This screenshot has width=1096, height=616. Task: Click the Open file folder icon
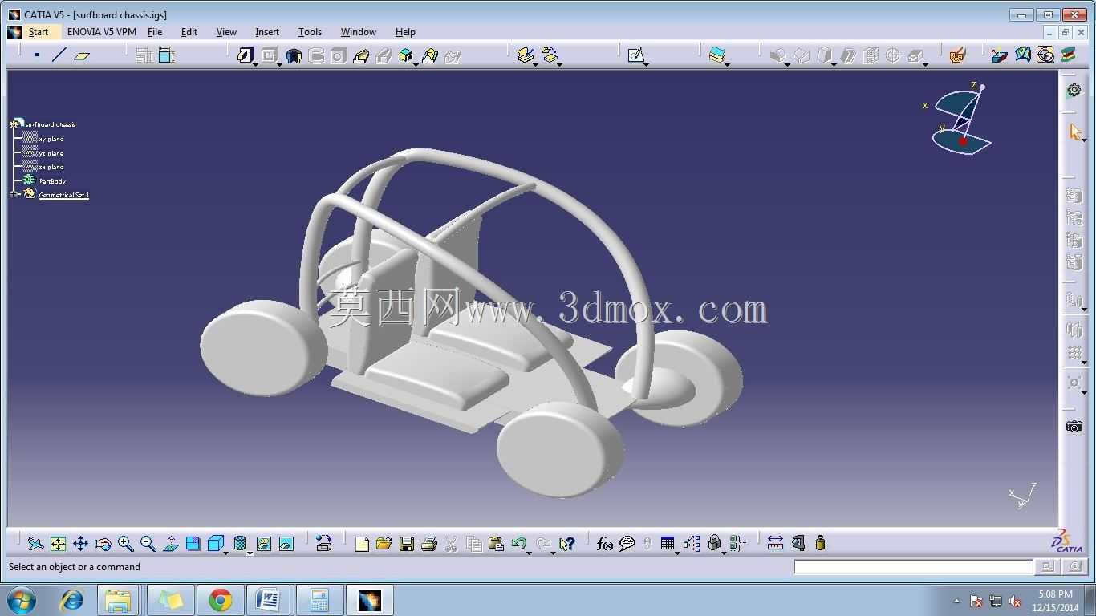click(384, 544)
